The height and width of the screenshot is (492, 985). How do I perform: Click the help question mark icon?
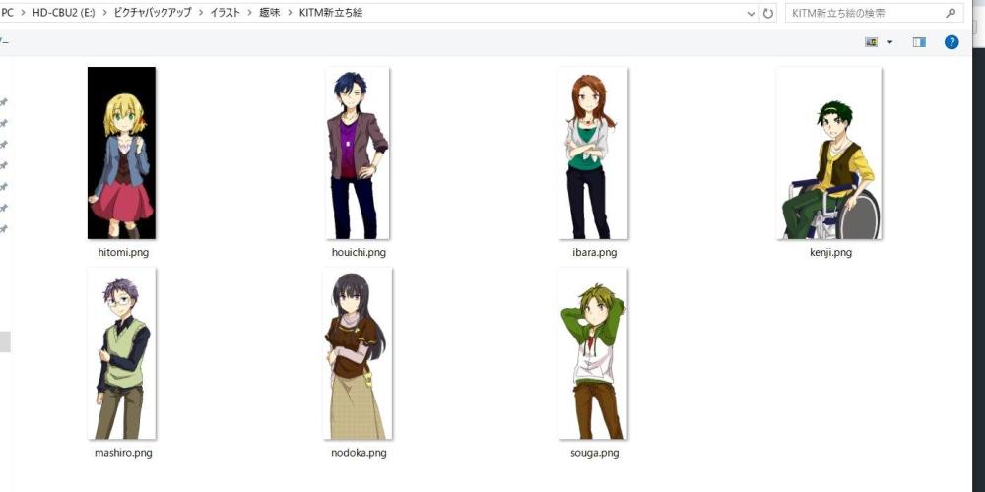coord(952,42)
